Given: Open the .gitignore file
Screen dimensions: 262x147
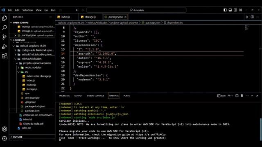Looking at the screenshot, I should [x=30, y=102].
